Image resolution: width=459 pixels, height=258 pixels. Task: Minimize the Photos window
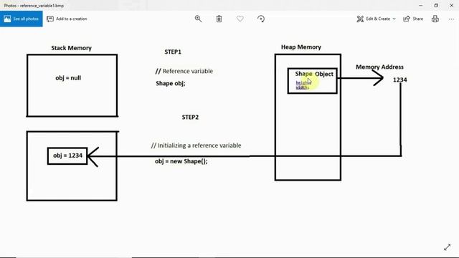421,5
